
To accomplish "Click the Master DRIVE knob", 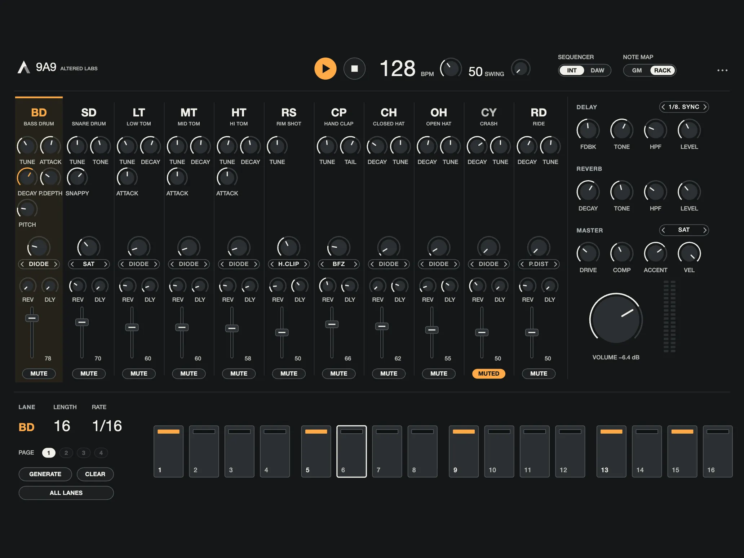I will tap(588, 253).
